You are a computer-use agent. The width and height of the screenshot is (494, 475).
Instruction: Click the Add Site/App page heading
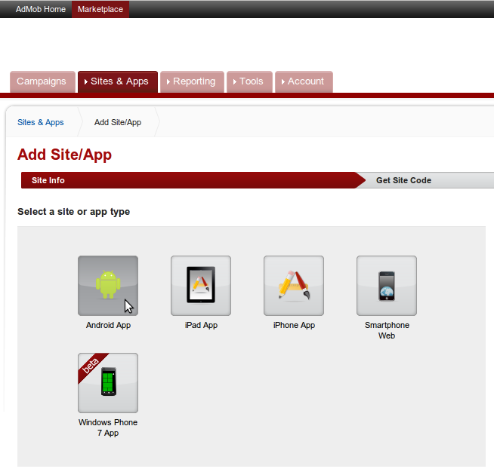pyautogui.click(x=65, y=155)
